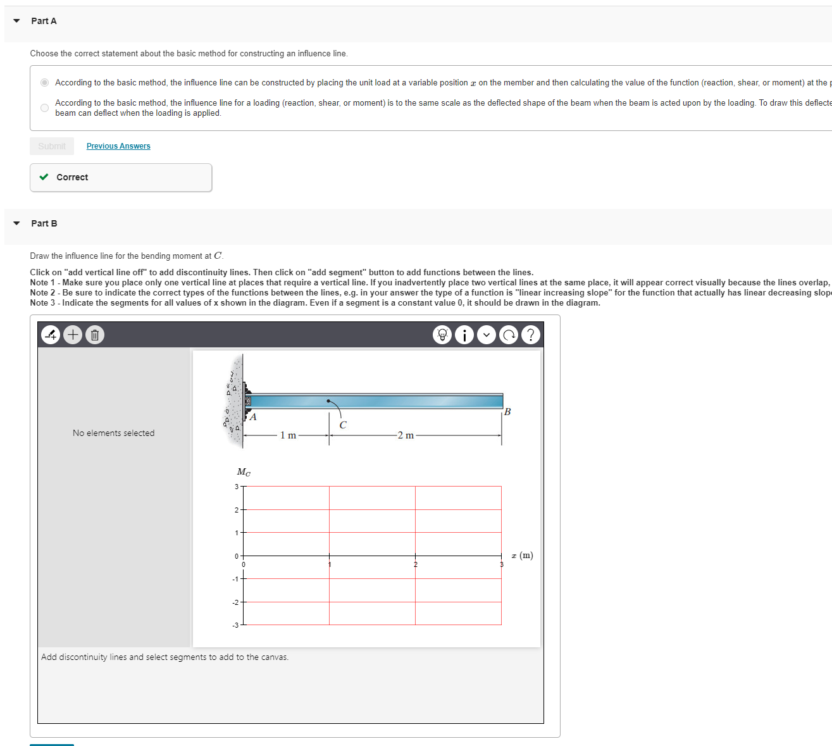Click the '2 m' dimension label
The width and height of the screenshot is (832, 746).
[406, 435]
